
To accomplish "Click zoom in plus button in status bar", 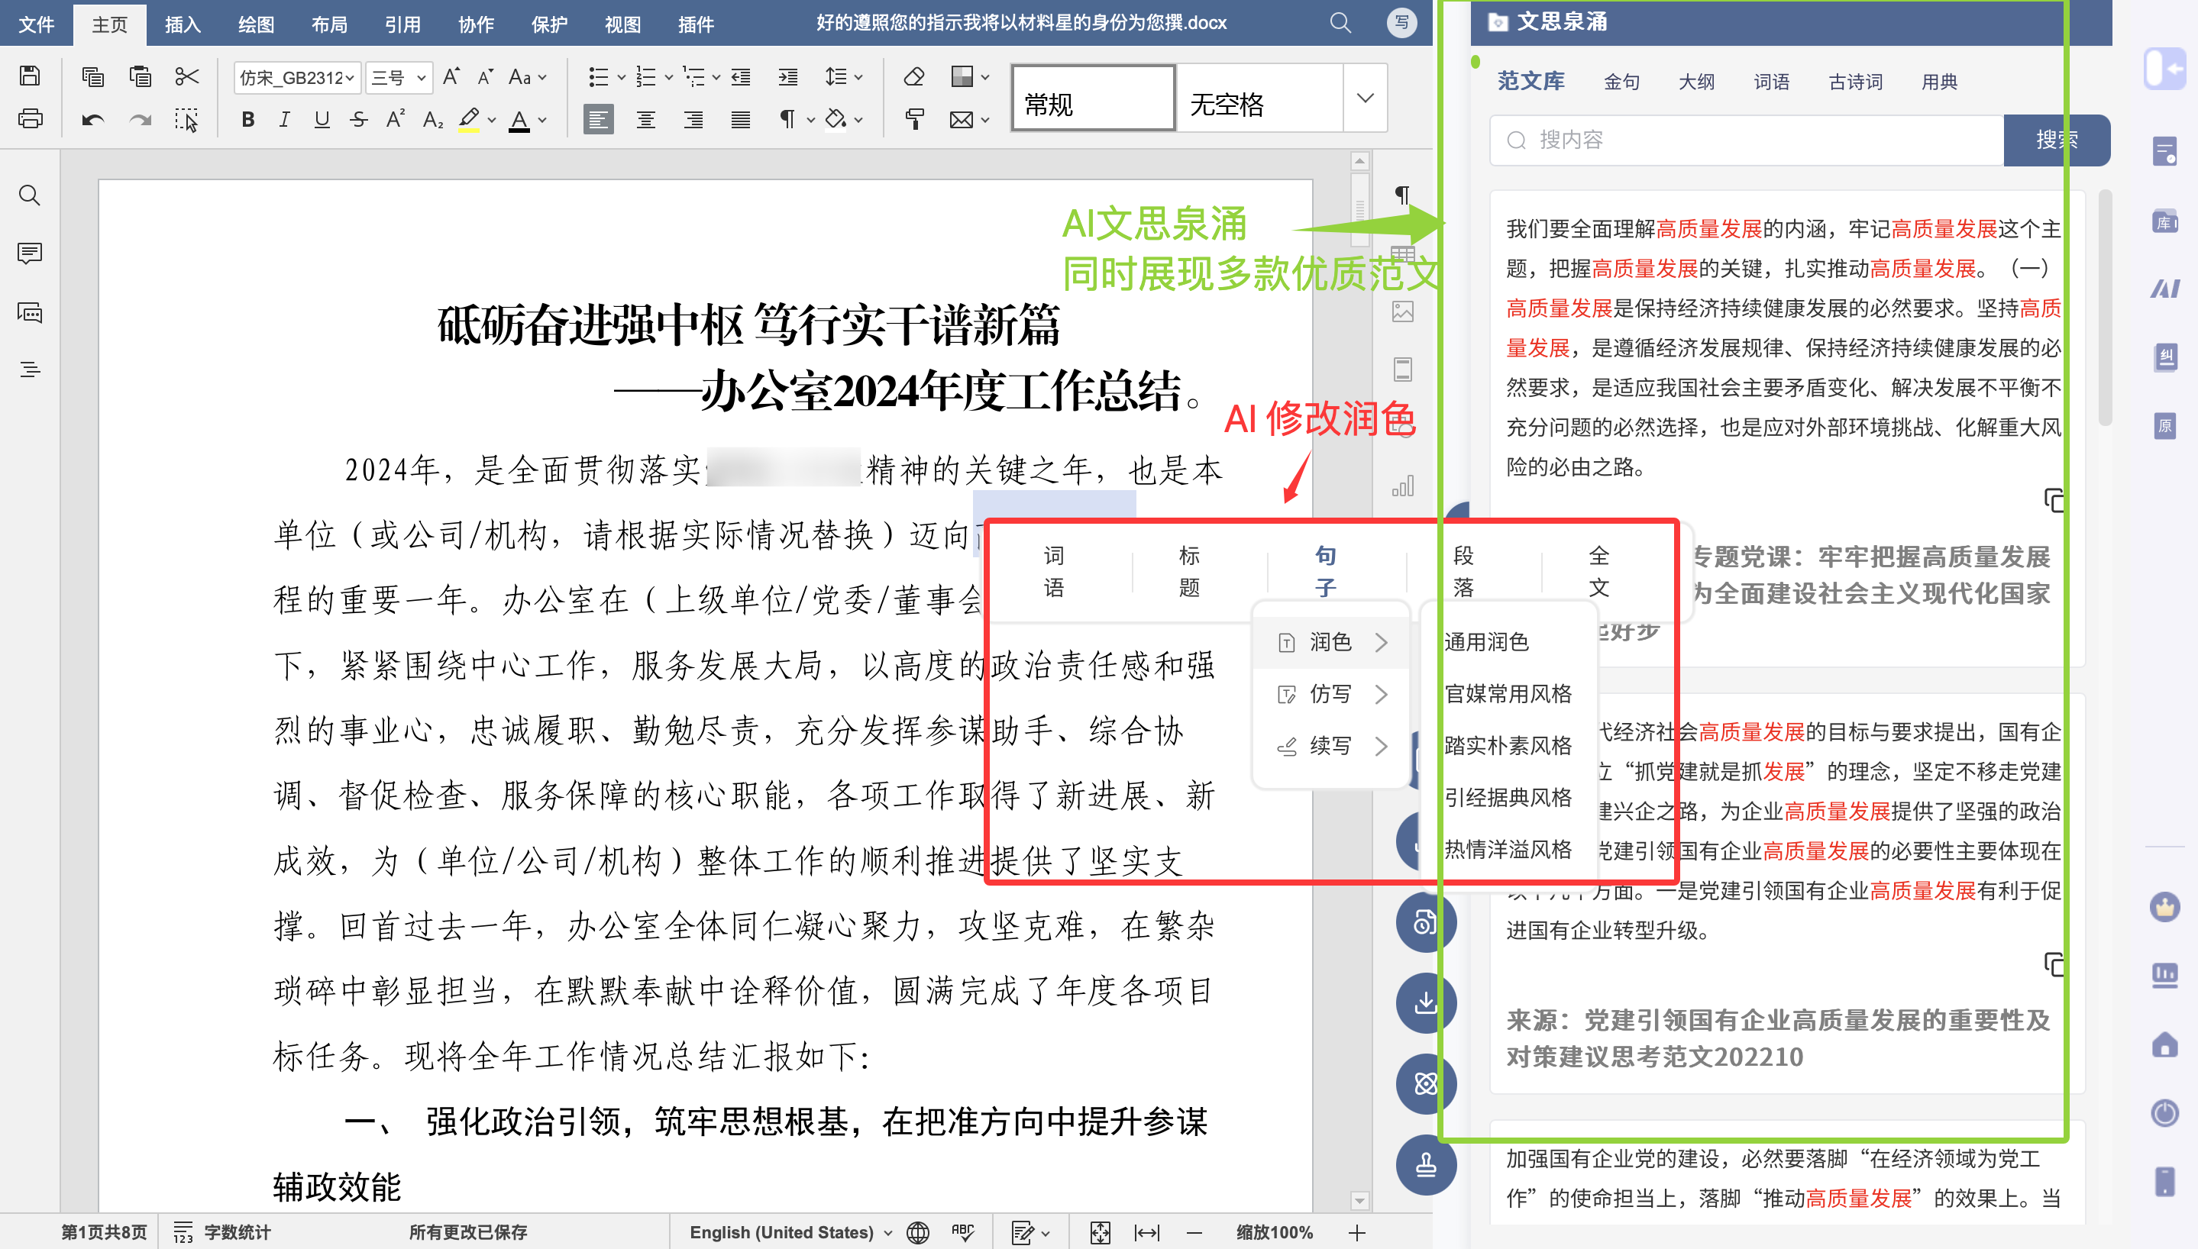I will 1356,1233.
